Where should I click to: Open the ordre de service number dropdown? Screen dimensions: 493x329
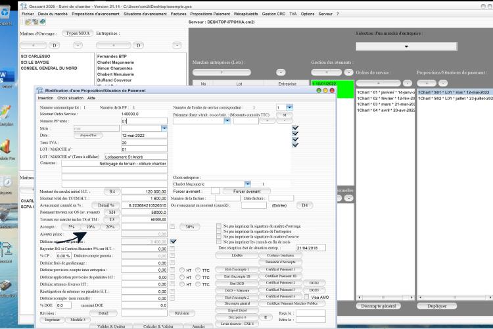click(x=290, y=107)
